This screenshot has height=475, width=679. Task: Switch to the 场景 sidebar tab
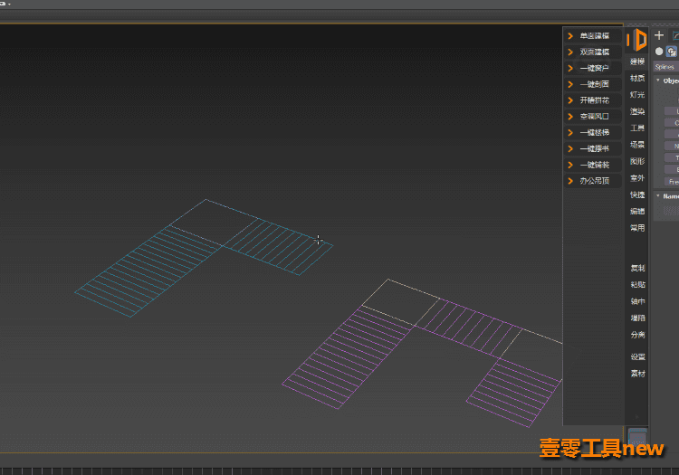coord(637,145)
